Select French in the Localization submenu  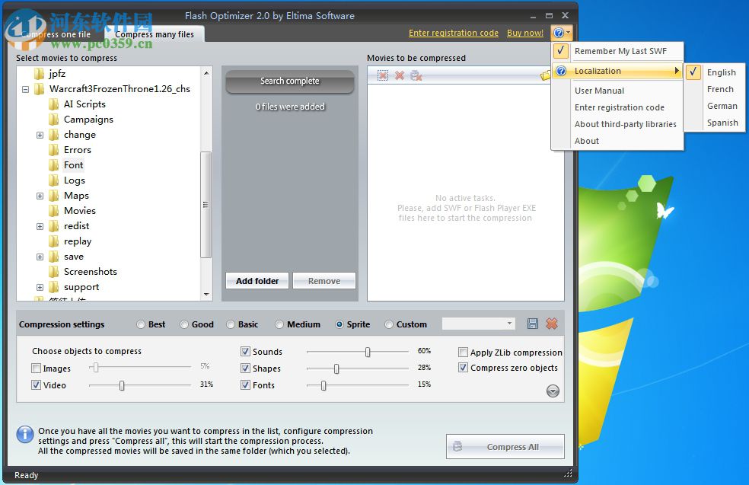[x=722, y=89]
